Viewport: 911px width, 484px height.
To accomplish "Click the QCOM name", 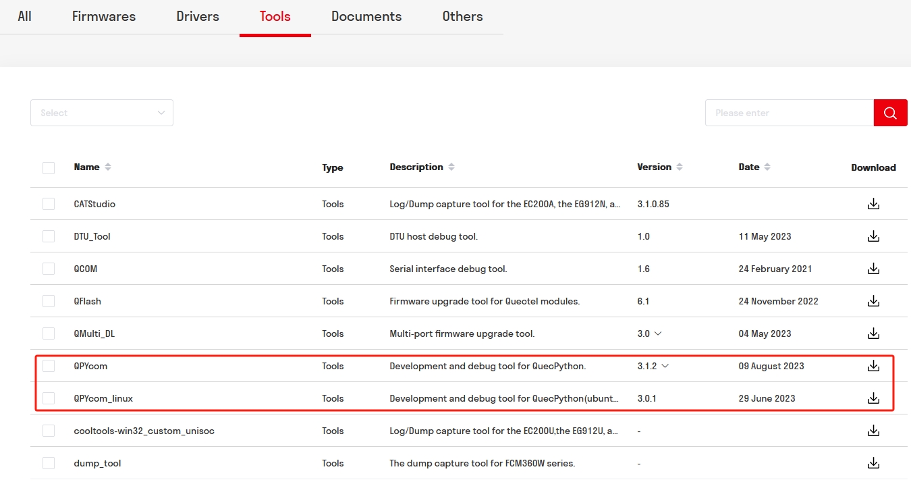I will coord(86,269).
